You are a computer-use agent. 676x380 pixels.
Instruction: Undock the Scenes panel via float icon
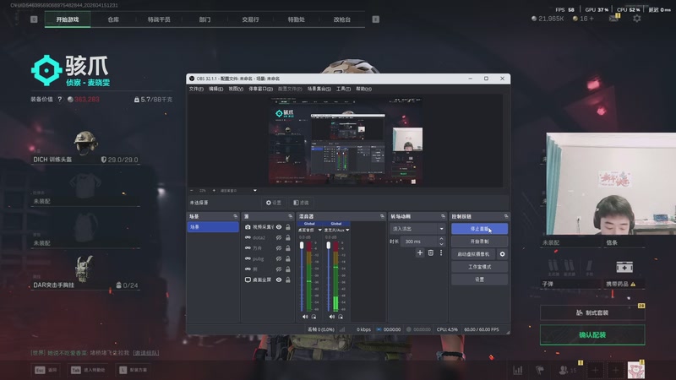coord(236,216)
